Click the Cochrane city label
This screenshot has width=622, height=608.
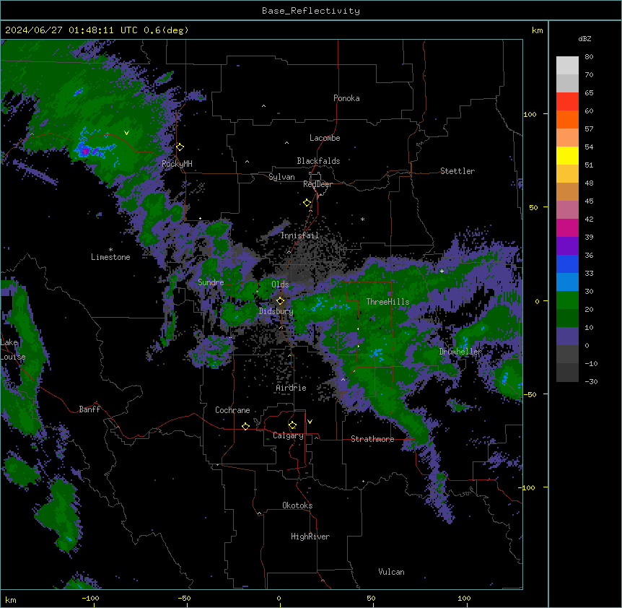(232, 410)
